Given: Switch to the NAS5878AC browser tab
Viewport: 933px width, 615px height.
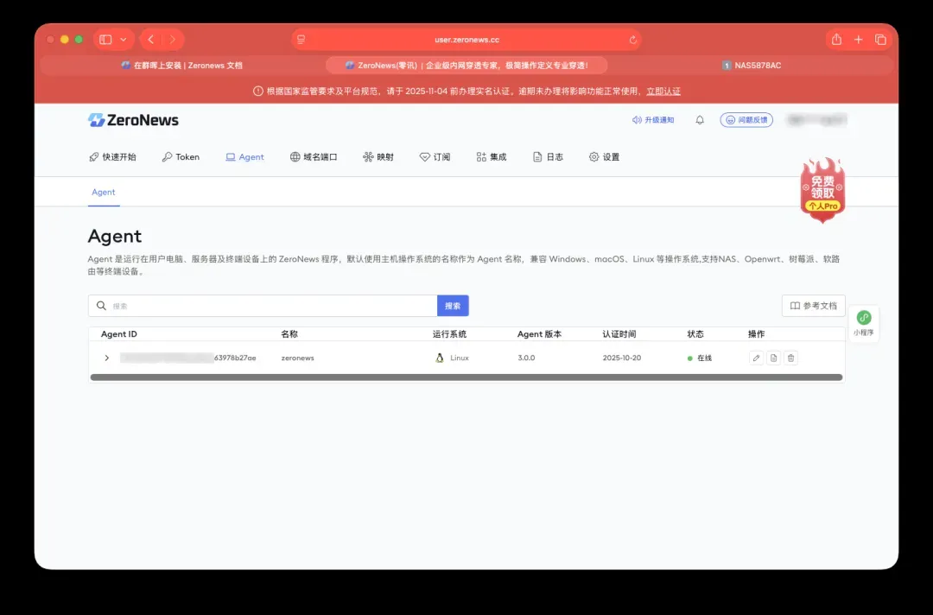Looking at the screenshot, I should coord(751,65).
